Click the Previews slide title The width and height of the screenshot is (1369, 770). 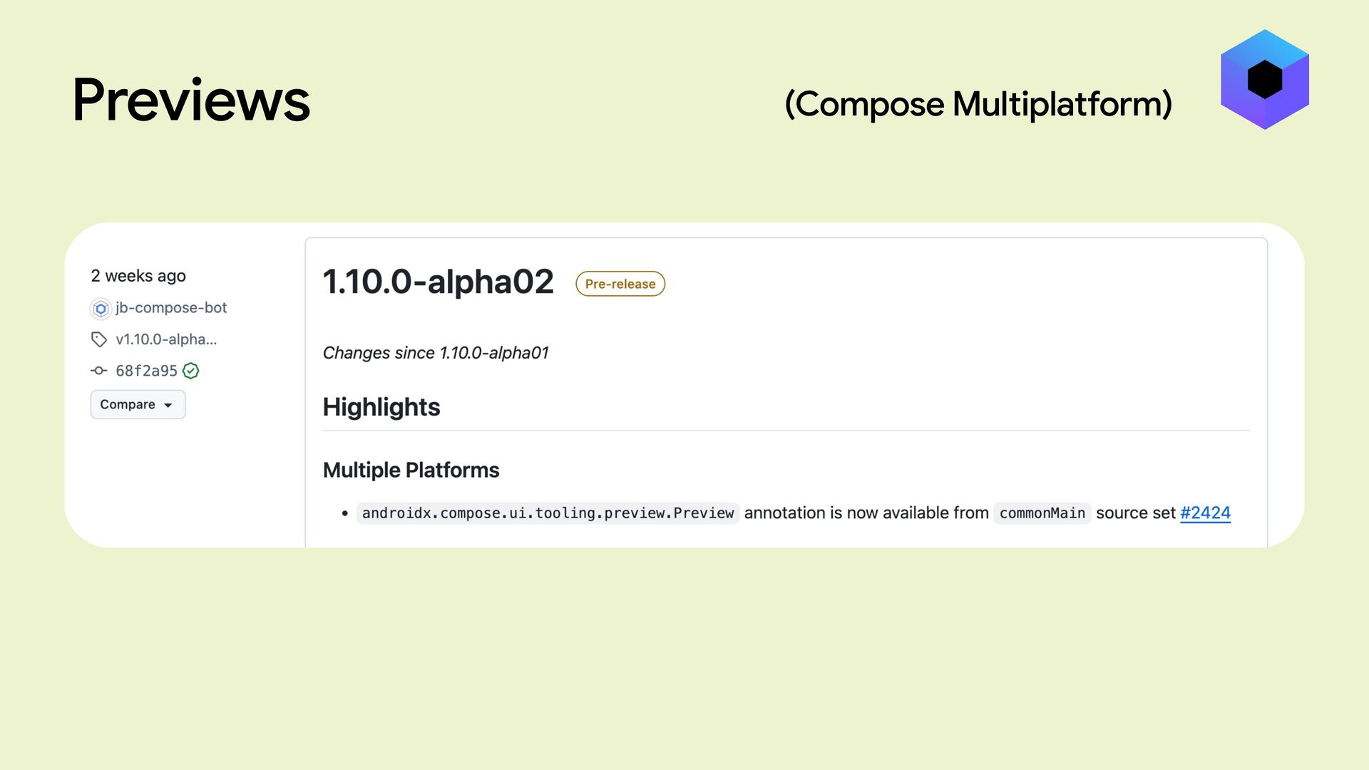[191, 100]
